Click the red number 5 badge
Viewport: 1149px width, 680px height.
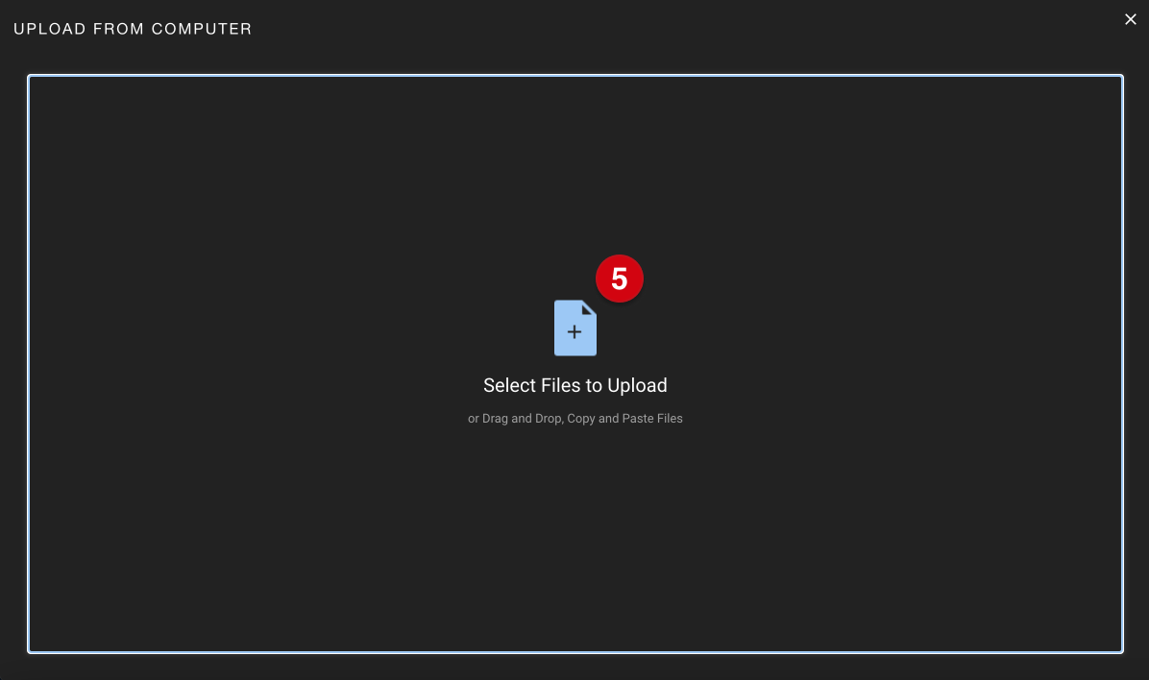620,279
